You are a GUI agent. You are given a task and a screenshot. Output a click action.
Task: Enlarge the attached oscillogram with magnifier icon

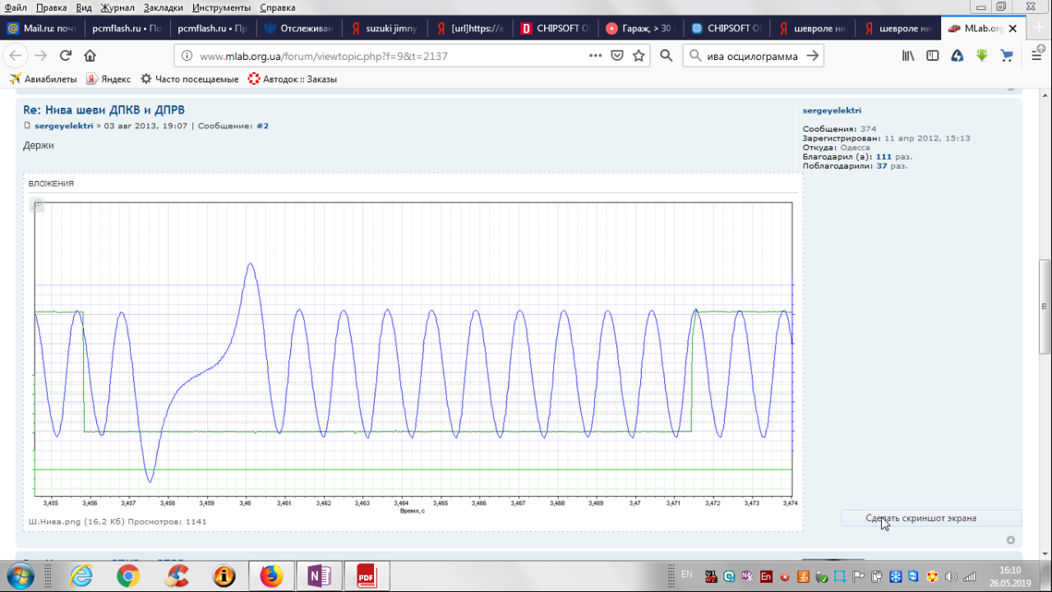click(x=37, y=205)
